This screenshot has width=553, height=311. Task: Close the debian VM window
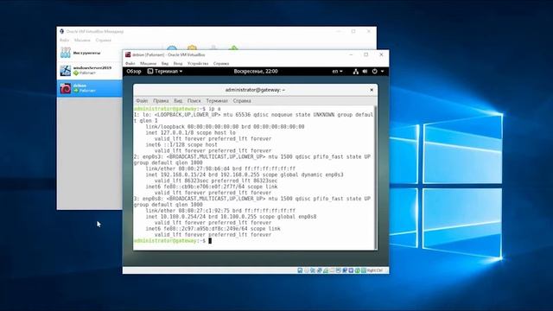point(381,54)
